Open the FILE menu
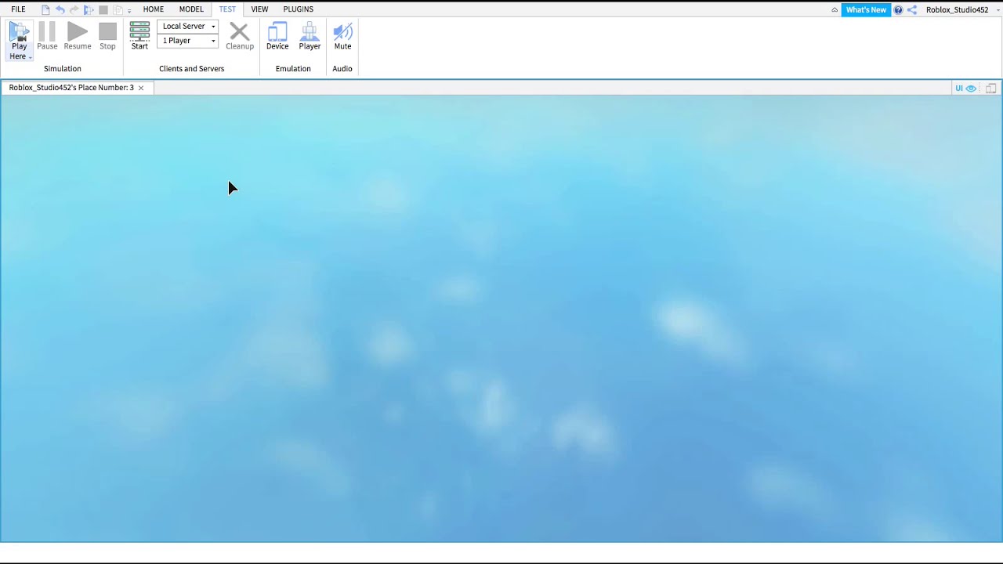 18,9
